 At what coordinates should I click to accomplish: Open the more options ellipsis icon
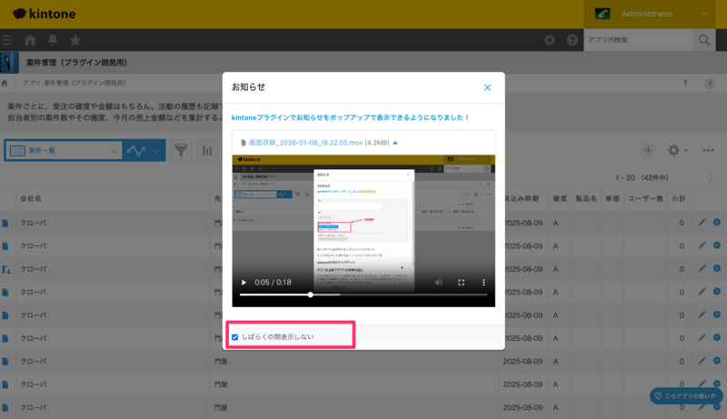[708, 150]
